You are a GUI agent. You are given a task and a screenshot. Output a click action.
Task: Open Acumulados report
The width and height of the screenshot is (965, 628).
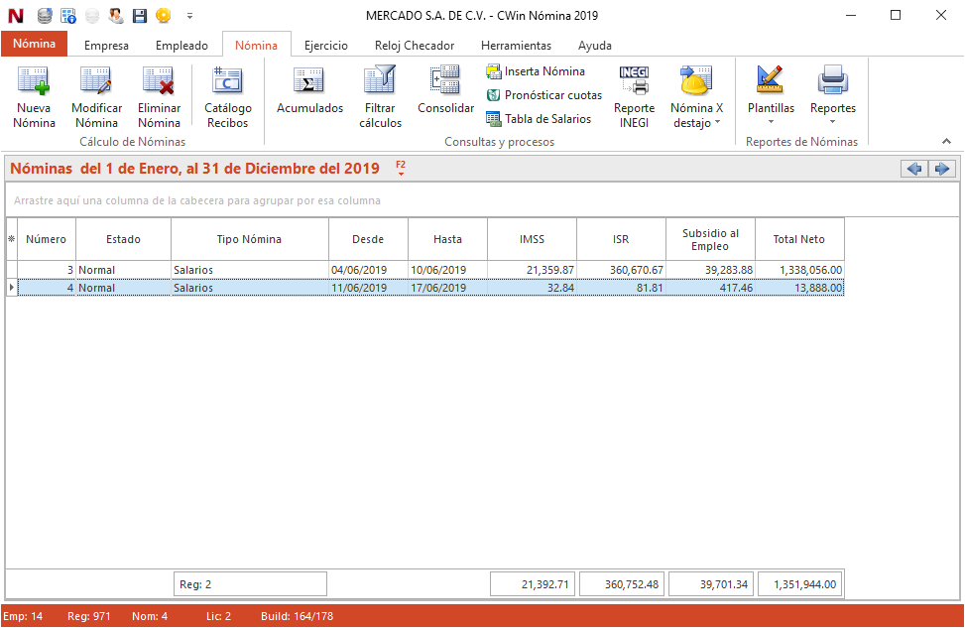tap(309, 81)
